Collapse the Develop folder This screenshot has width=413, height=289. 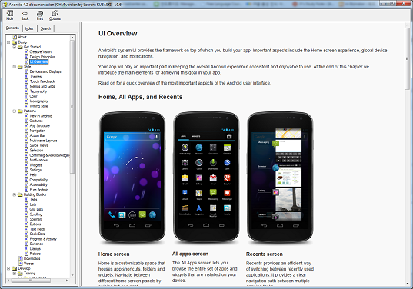(8, 268)
